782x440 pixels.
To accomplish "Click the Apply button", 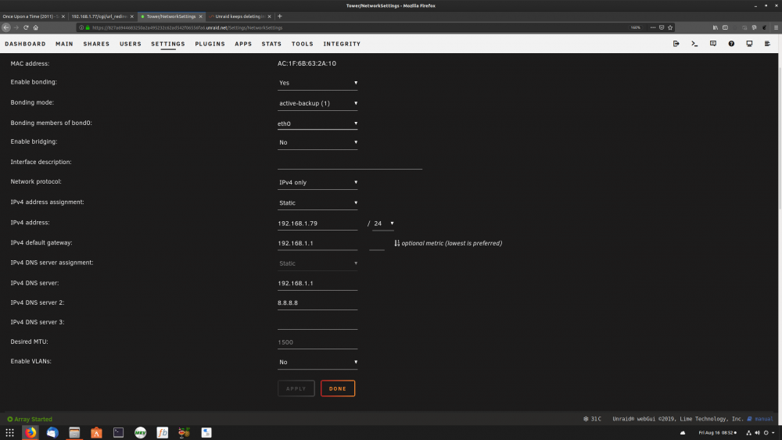I will coord(296,388).
